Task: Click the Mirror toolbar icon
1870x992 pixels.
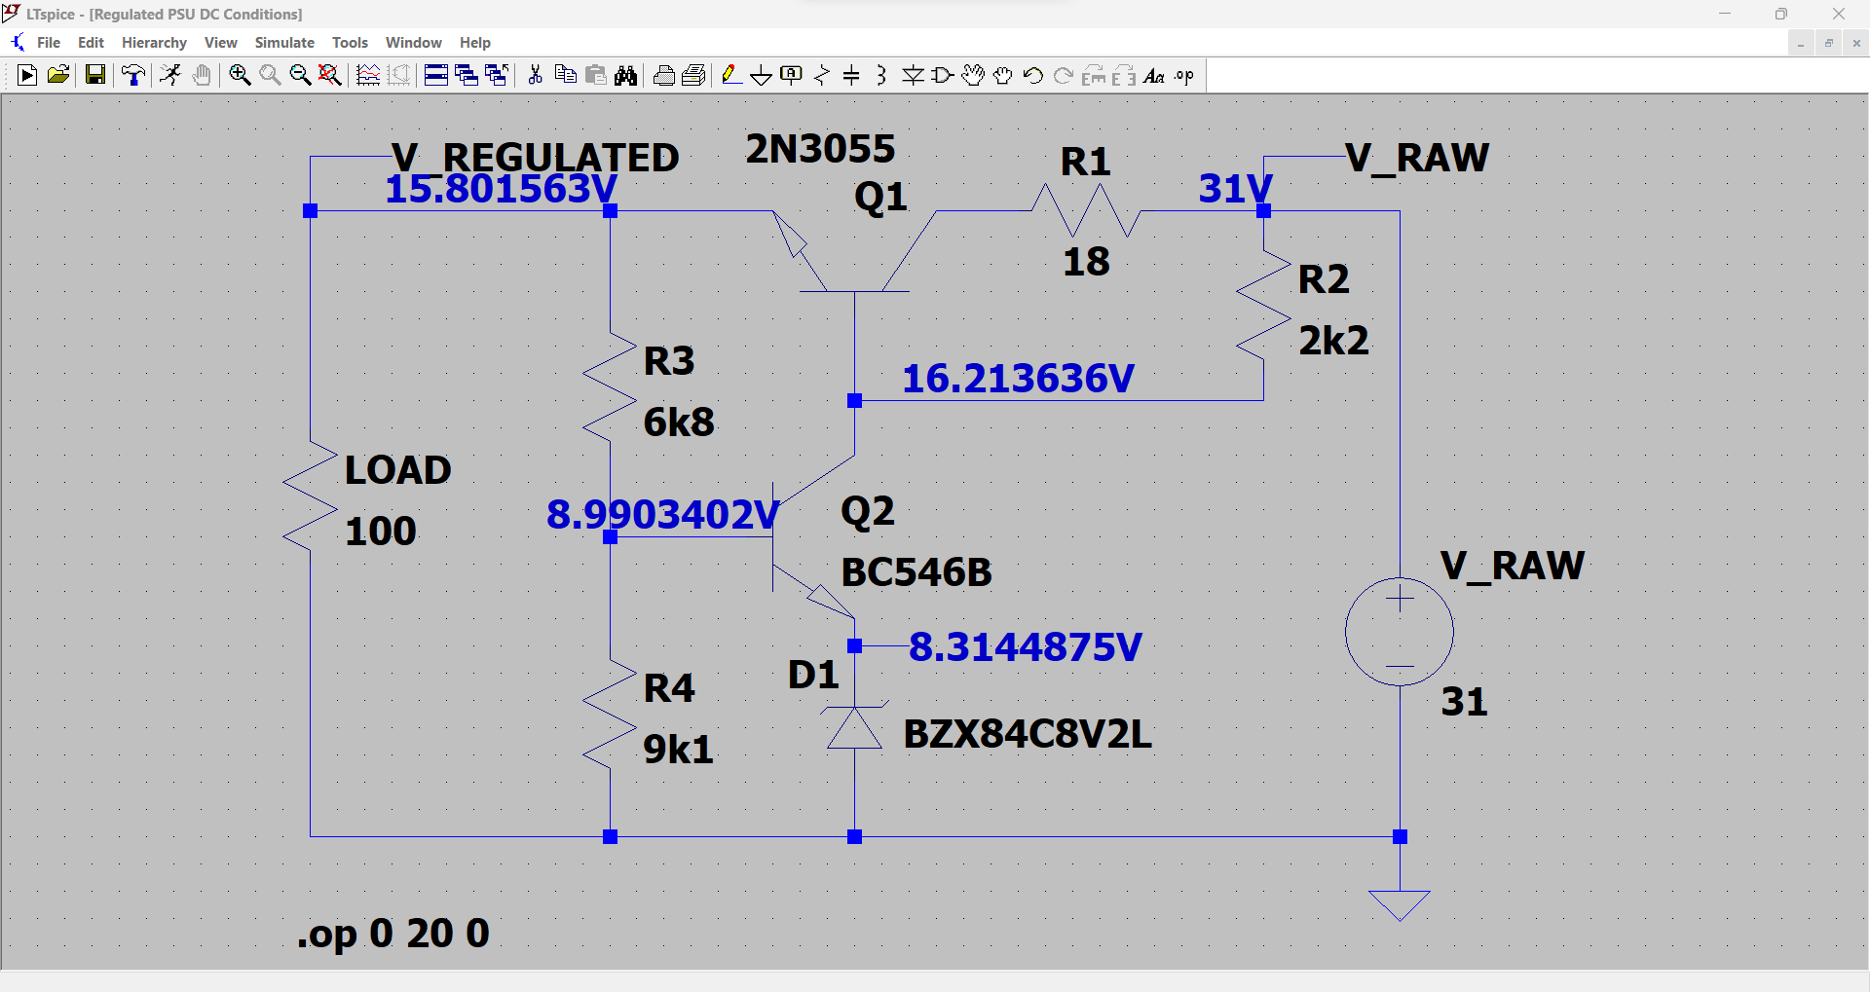Action: point(1124,75)
